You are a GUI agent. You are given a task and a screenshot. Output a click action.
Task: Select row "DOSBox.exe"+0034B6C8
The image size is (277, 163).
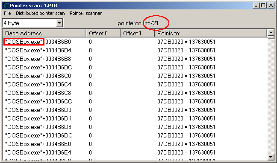coord(135,93)
